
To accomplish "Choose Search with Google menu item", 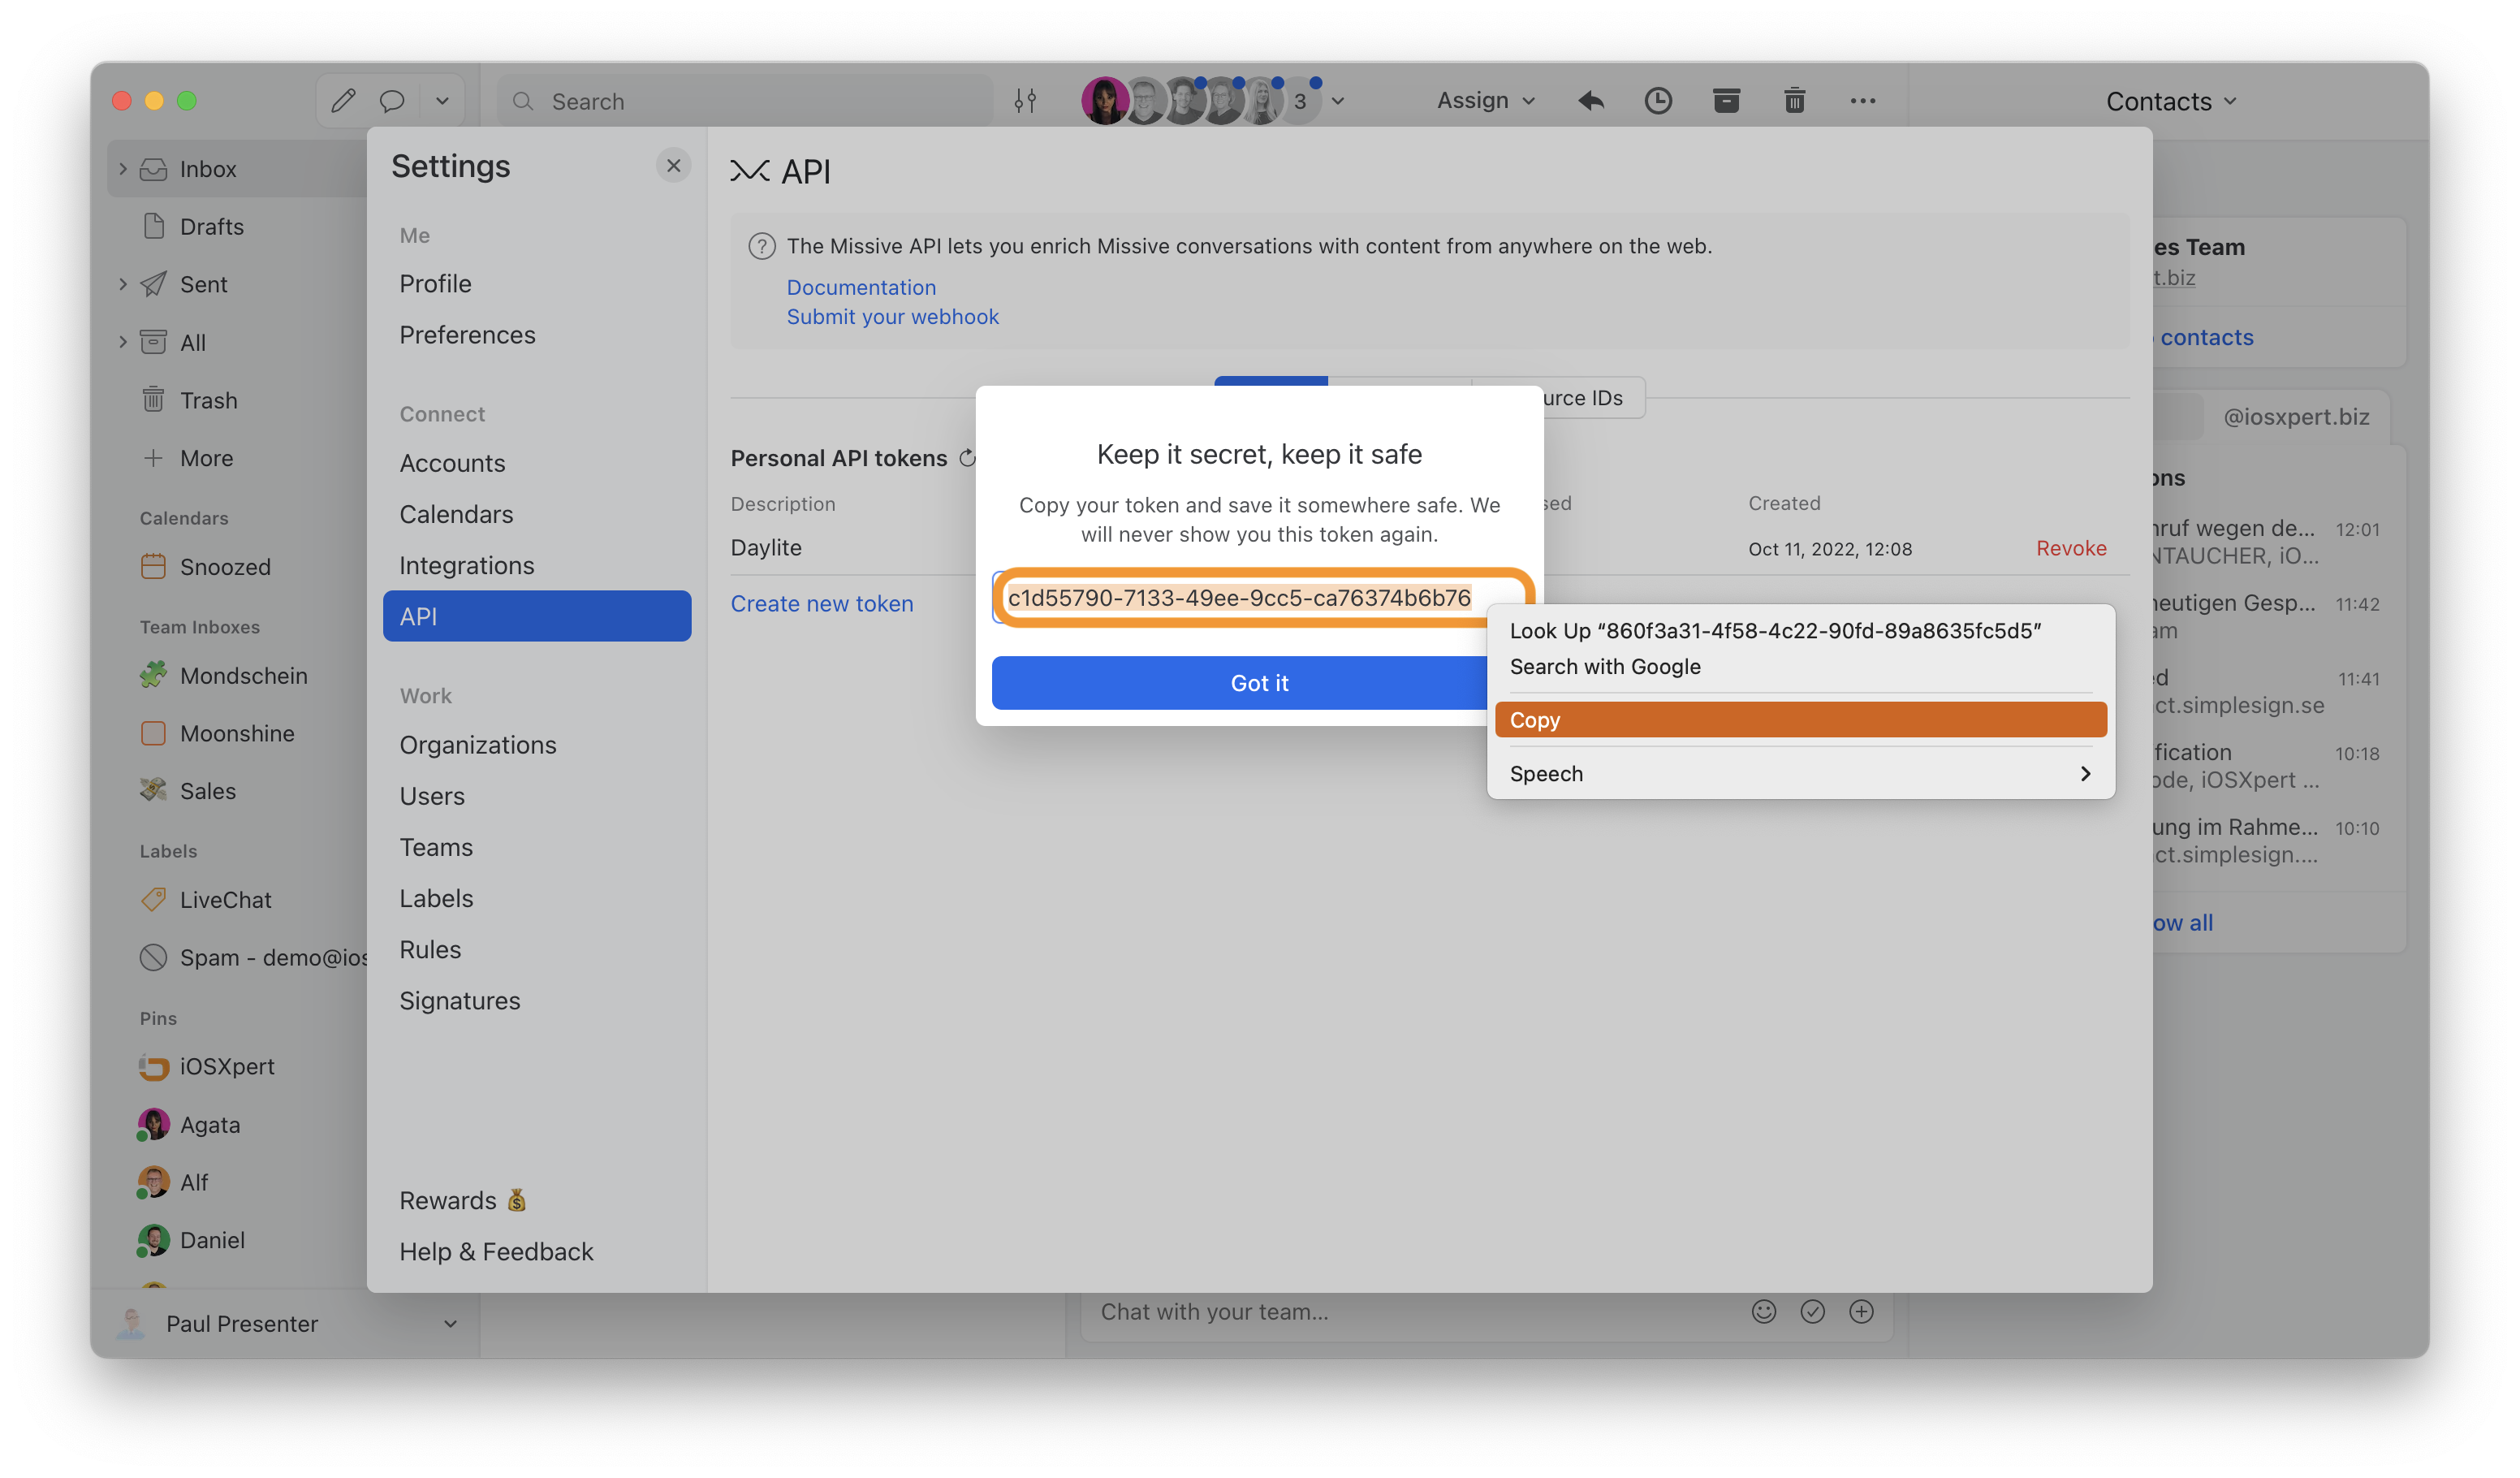I will [1800, 667].
